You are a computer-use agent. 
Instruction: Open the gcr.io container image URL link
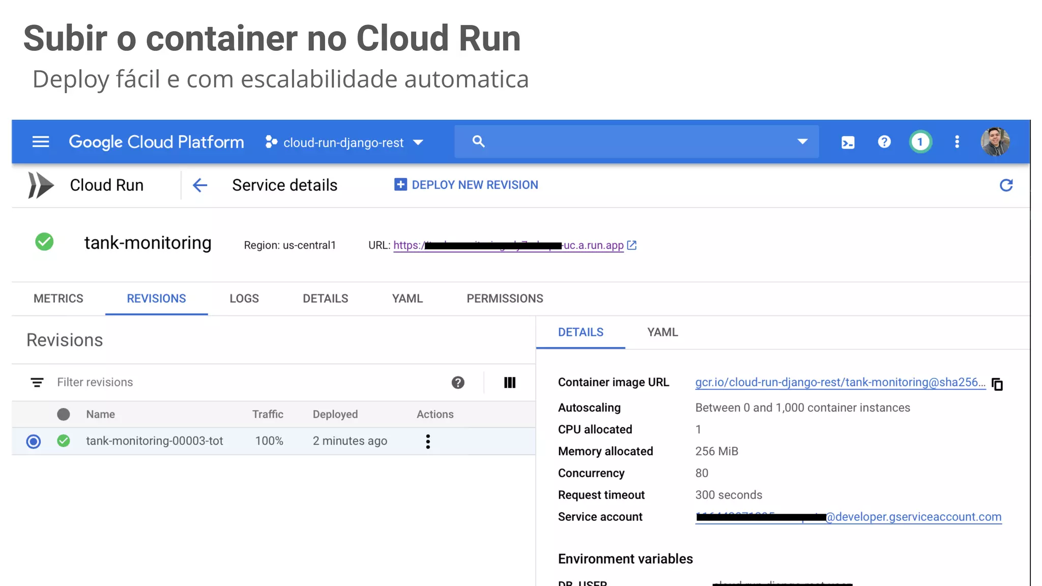coord(840,383)
